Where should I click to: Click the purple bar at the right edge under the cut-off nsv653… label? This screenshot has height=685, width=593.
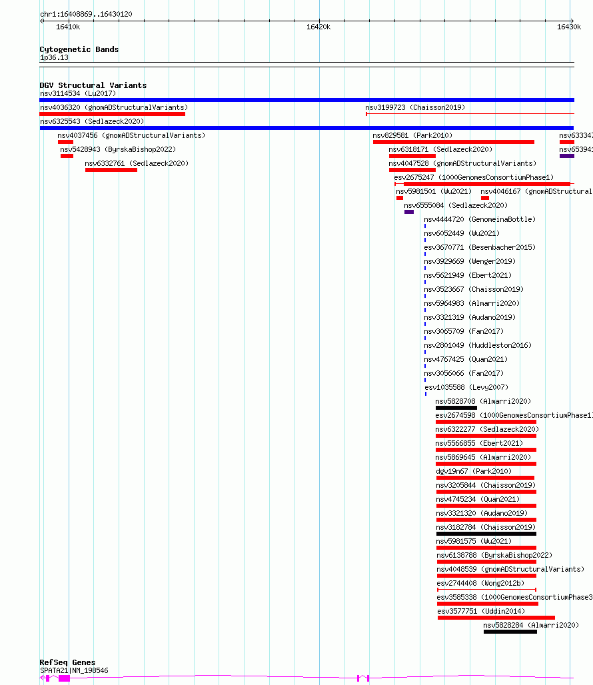point(567,156)
